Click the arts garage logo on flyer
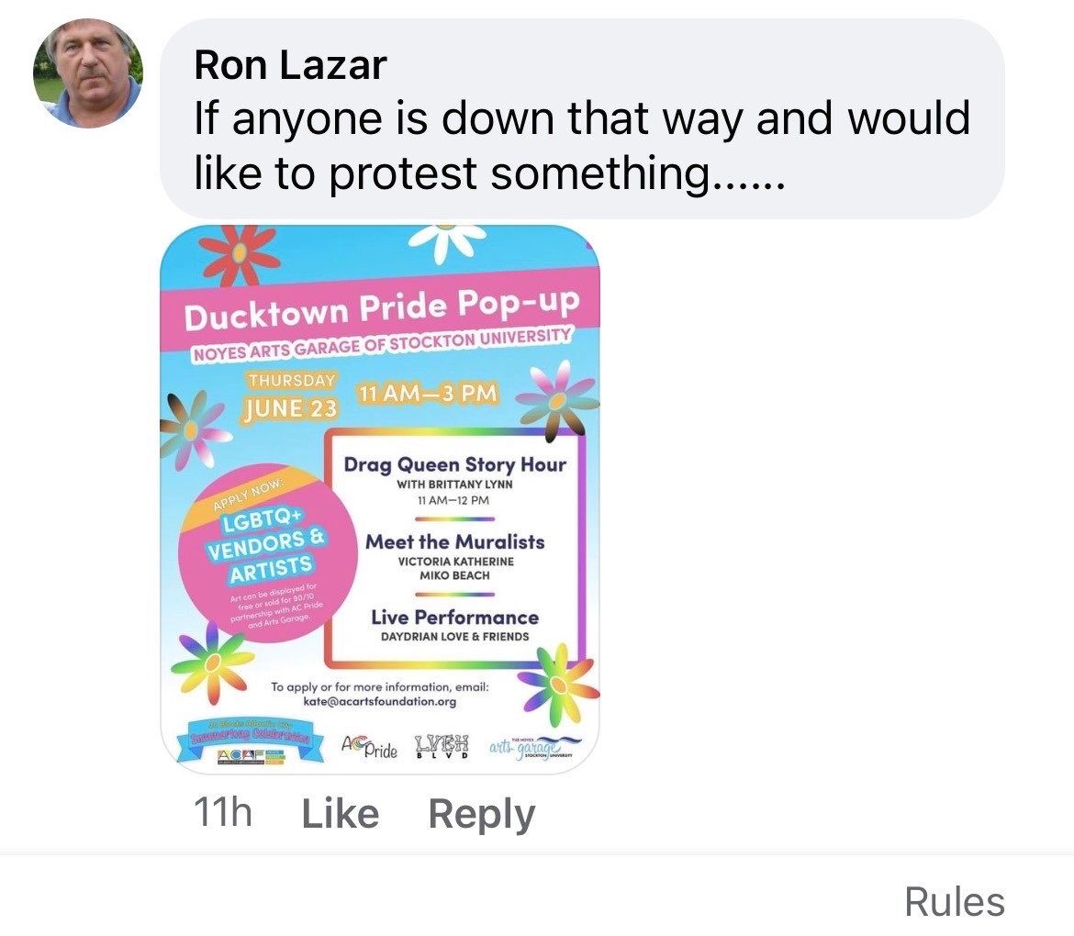The width and height of the screenshot is (1074, 936). (535, 747)
